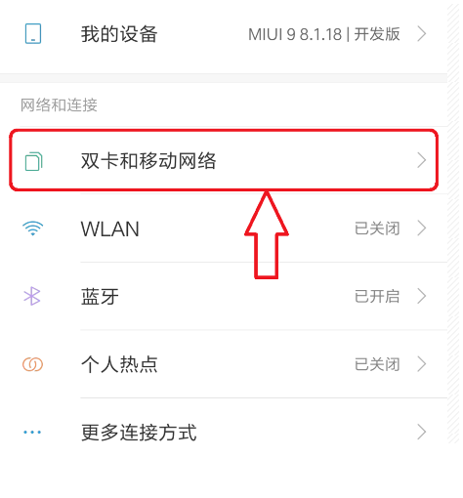Tap the three-dots more connections icon
Screen dimensions: 463x498
coord(32,433)
